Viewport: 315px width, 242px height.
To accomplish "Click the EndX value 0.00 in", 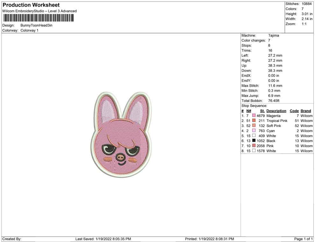I will click(273, 76).
